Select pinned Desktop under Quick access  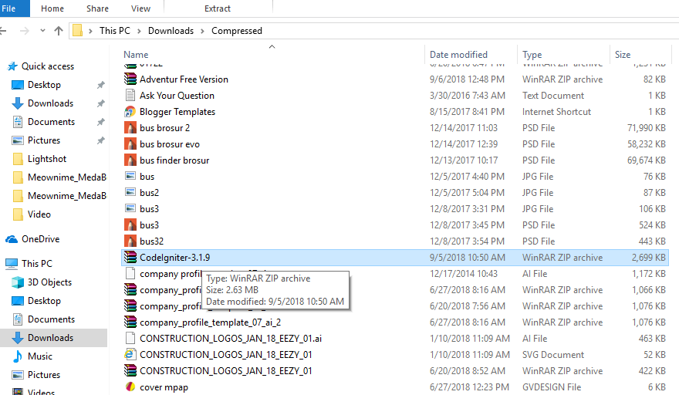[44, 85]
